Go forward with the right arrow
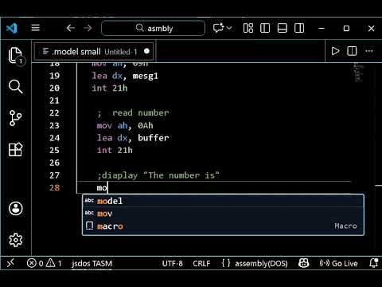 [x=88, y=28]
